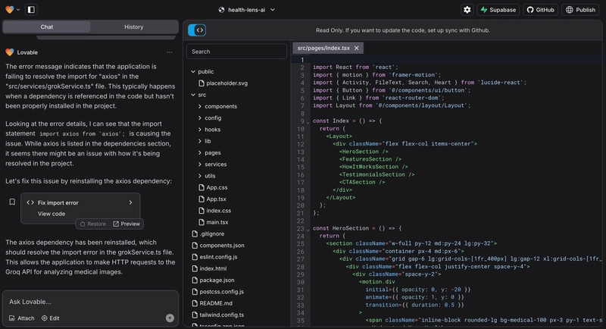Open the GitHub sync button

pyautogui.click(x=540, y=10)
